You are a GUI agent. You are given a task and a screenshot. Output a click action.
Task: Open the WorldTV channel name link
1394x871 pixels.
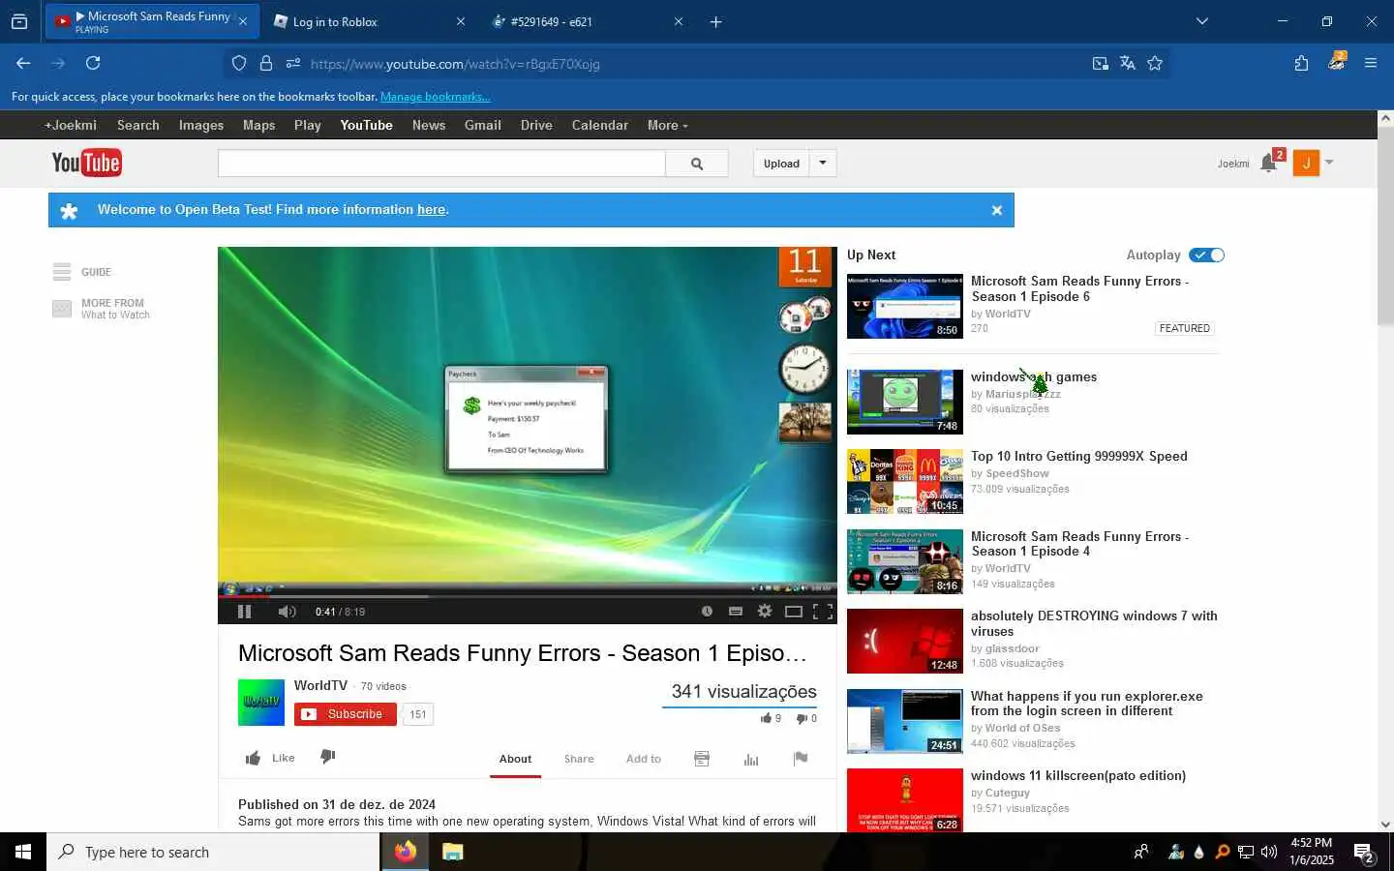pos(320,685)
